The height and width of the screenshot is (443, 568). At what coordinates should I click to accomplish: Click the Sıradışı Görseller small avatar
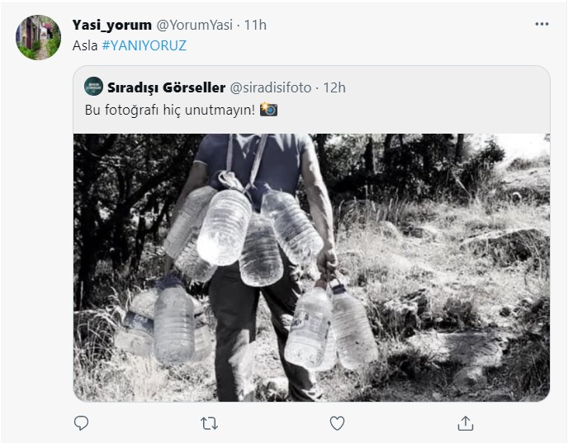[x=94, y=87]
